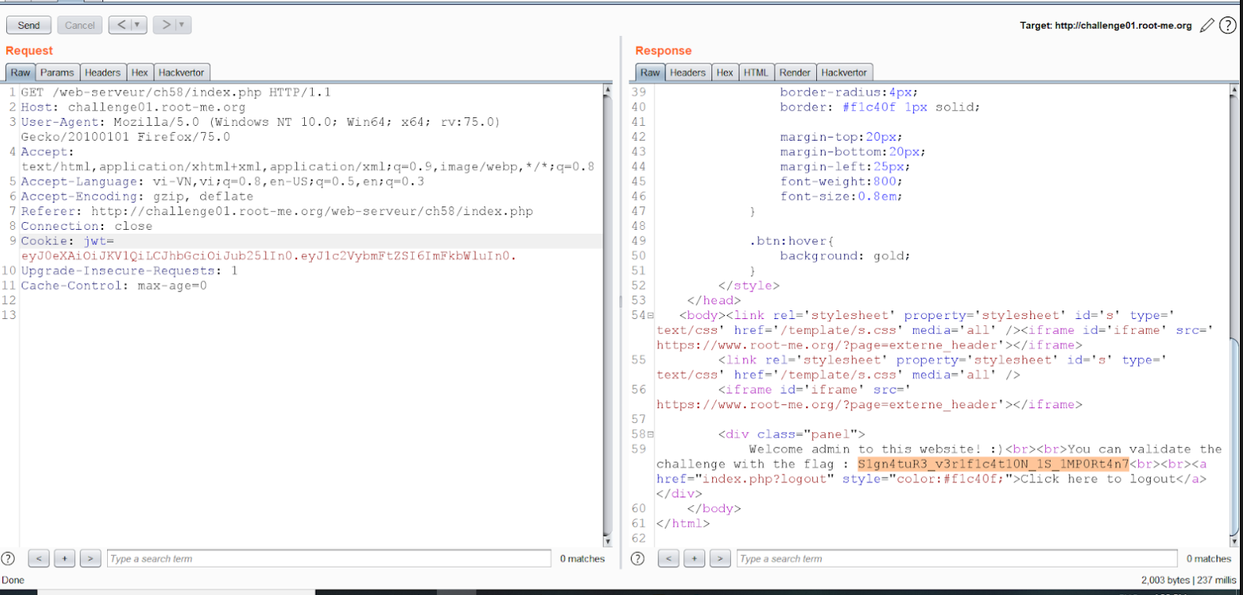1243x595 pixels.
Task: Select the Response Raw tab
Action: coord(650,73)
